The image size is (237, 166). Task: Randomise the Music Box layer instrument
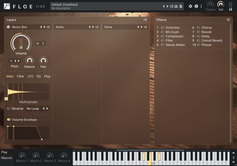pyautogui.click(x=48, y=27)
